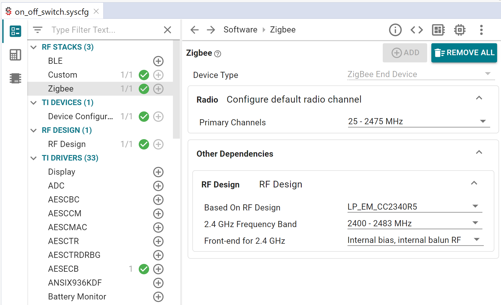This screenshot has width=501, height=305.
Task: Add a BLE stack instance via plus icon
Action: 158,61
